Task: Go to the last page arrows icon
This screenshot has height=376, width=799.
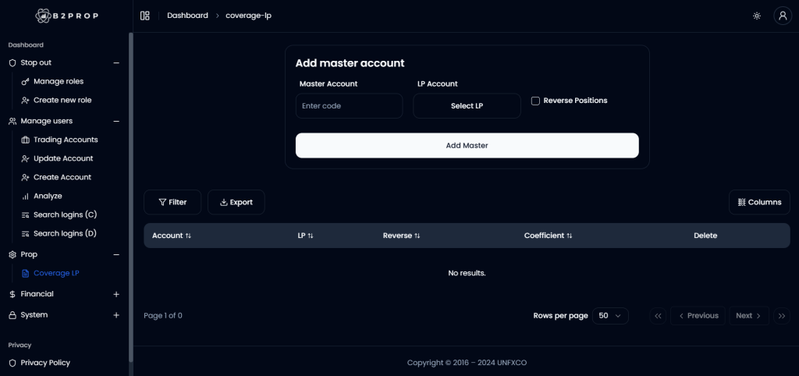Action: pos(782,316)
